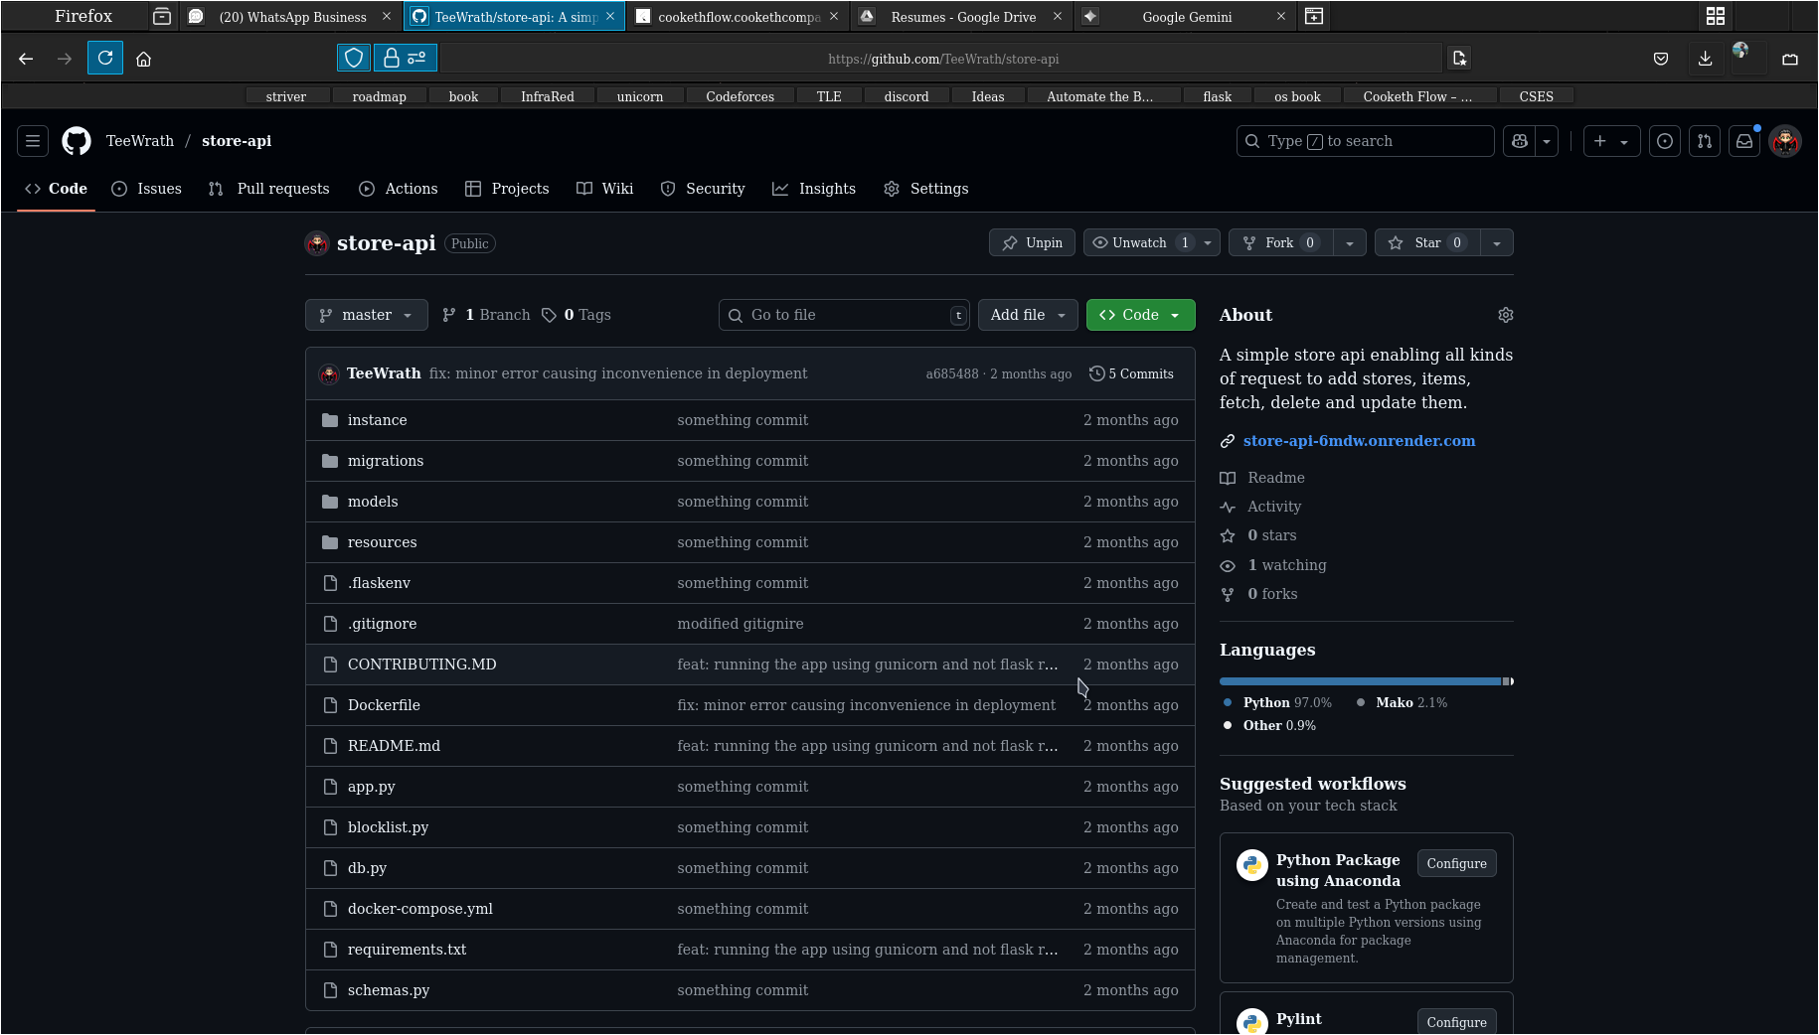
Task: View the 0 Tags list
Action: [577, 315]
